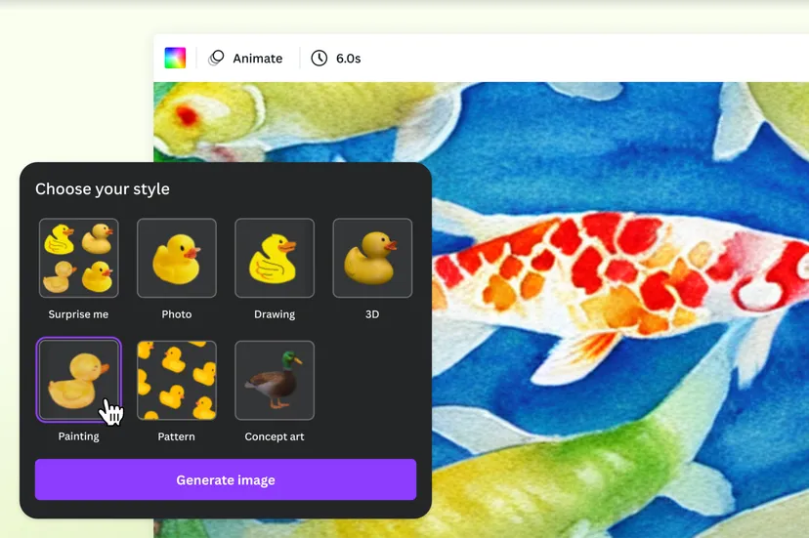Click the "Surprise me" label text
This screenshot has height=538, width=809.
tap(78, 314)
